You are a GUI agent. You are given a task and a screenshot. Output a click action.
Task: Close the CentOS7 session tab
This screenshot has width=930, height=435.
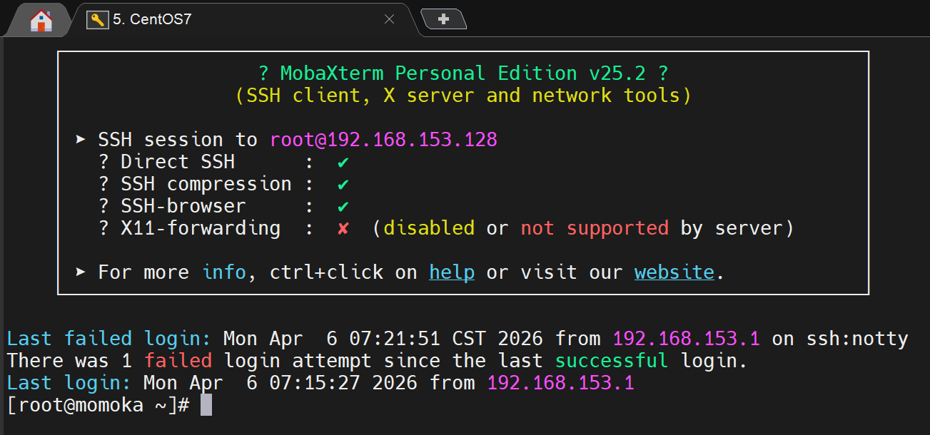tap(389, 20)
